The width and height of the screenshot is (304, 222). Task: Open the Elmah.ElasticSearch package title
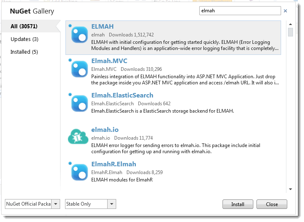pyautogui.click(x=122, y=95)
